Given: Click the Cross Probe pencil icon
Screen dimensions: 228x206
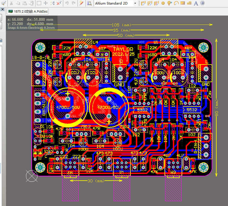Looking at the screenshot, I should [x=82, y=3].
